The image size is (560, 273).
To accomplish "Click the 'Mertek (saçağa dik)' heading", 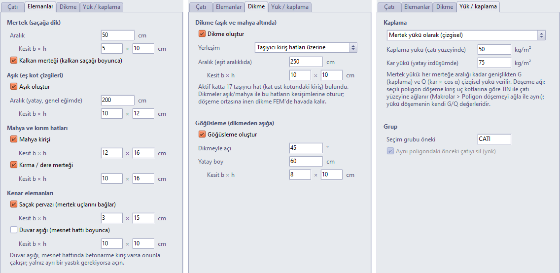I will [34, 23].
